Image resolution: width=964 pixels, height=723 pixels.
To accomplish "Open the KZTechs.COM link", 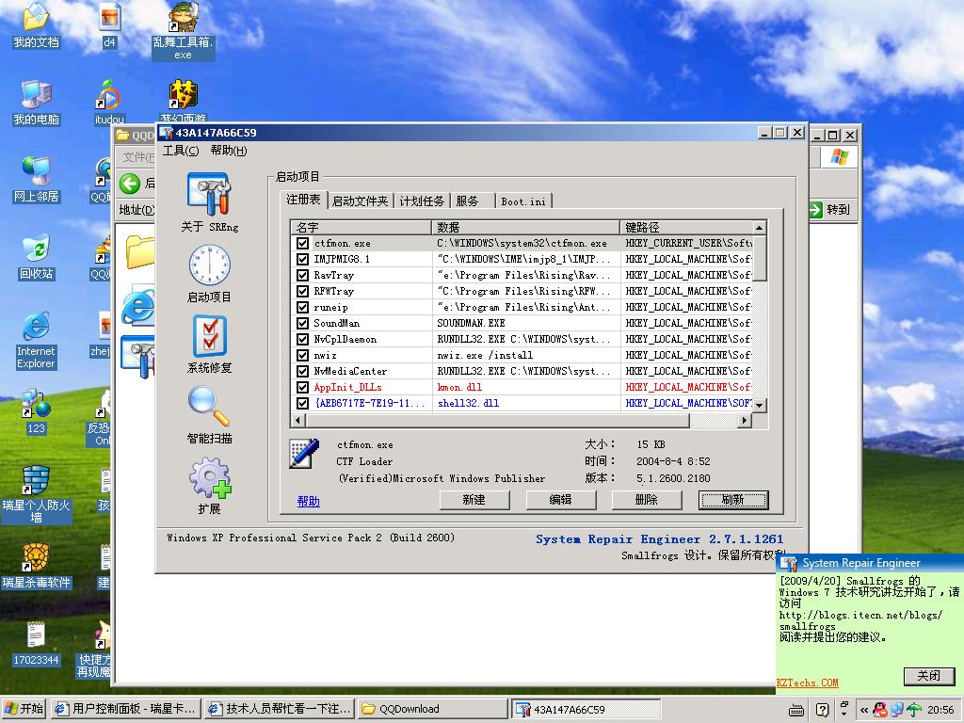I will point(807,683).
